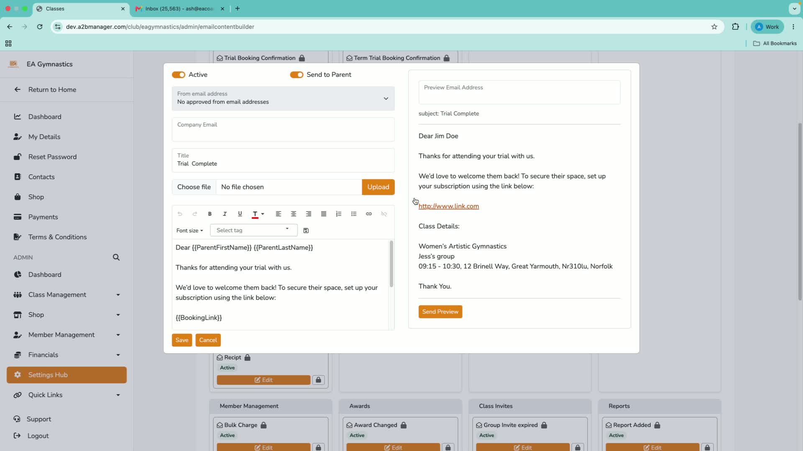Click the save template icon beside Select tag
Viewport: 803px width, 451px height.
306,231
